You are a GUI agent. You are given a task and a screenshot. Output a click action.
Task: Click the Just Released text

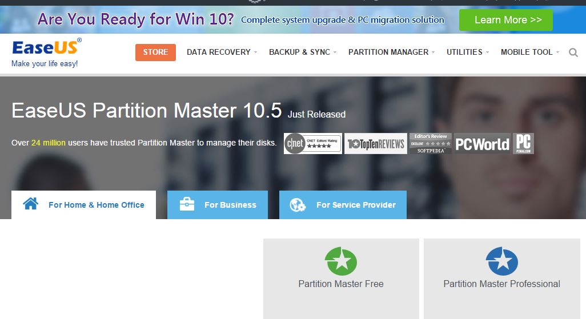[x=316, y=114]
